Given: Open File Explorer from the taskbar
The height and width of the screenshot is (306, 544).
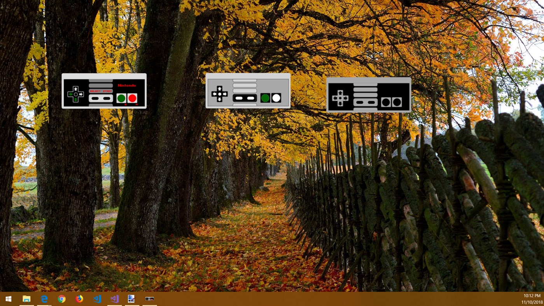Looking at the screenshot, I should 26,299.
